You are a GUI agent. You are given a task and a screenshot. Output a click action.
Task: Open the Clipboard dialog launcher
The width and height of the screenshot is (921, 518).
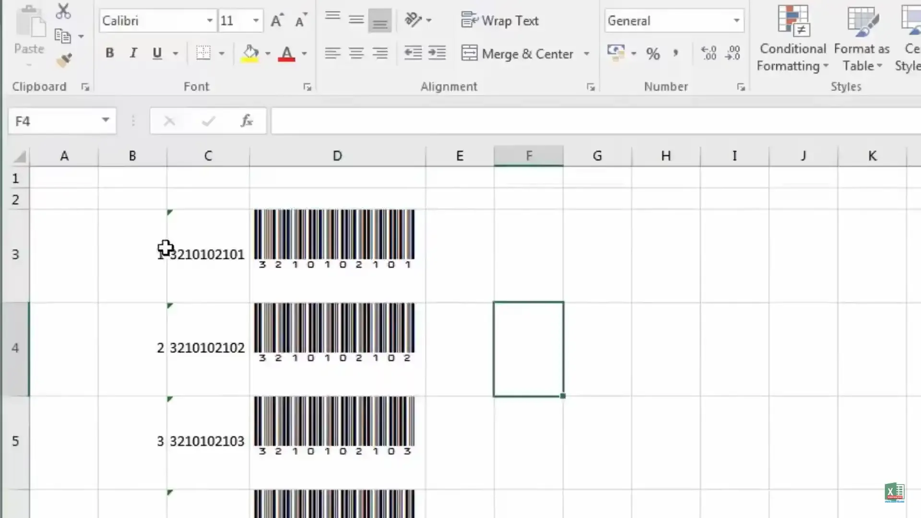[85, 87]
